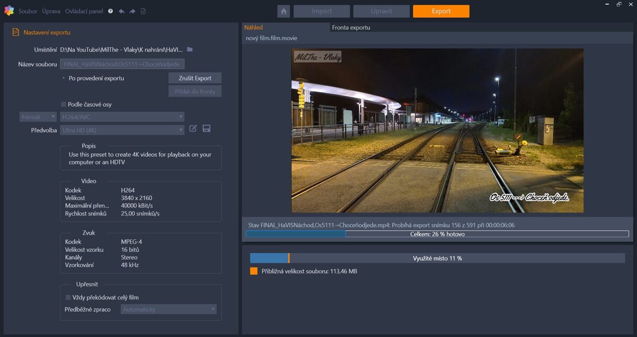Expand the Po provedení exportu section
The image size is (637, 337).
pyautogui.click(x=64, y=78)
